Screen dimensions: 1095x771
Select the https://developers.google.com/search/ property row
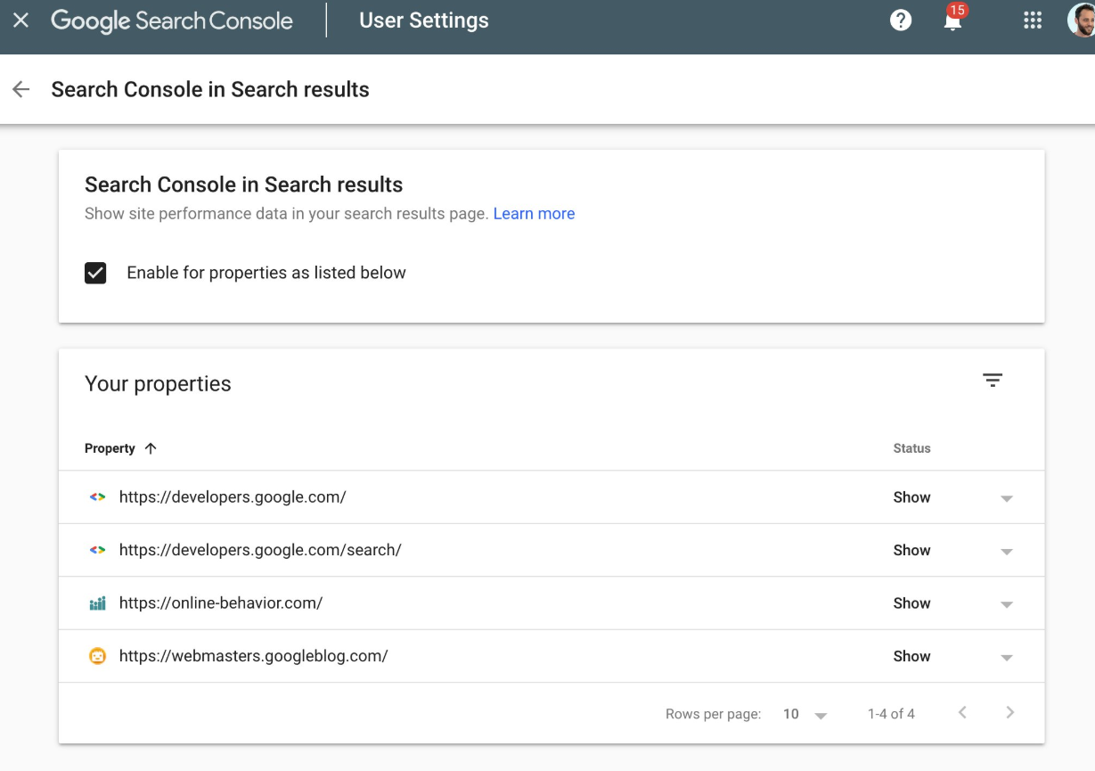point(260,550)
